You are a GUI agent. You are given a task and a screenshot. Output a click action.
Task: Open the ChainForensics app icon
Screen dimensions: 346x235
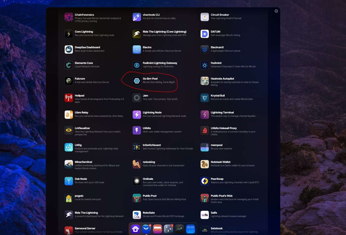click(69, 17)
